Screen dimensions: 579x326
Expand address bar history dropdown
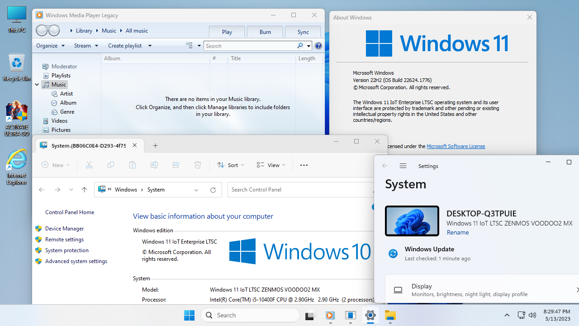(x=196, y=190)
